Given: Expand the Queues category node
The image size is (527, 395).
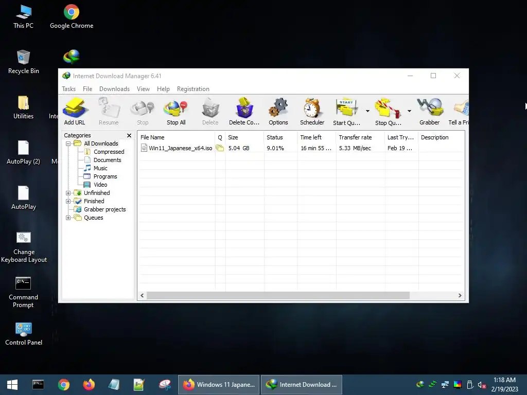Looking at the screenshot, I should (68, 218).
